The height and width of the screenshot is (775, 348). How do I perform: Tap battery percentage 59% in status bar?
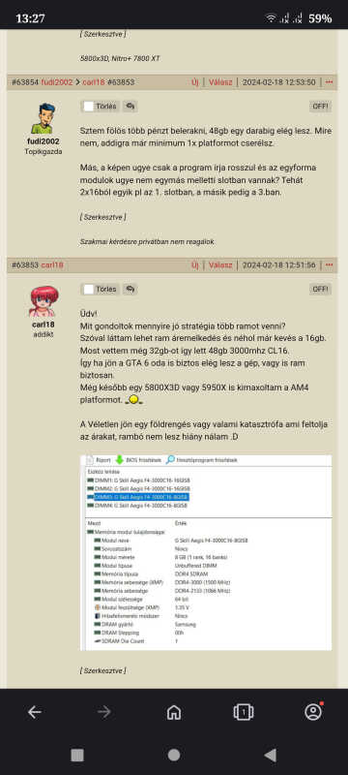click(x=320, y=18)
